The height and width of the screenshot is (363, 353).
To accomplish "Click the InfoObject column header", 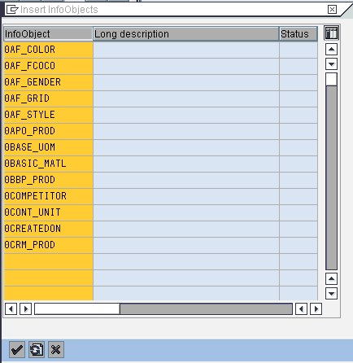I will point(48,34).
